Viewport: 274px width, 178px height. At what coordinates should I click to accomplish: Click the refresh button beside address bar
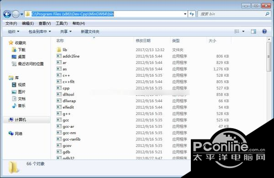click(x=192, y=14)
